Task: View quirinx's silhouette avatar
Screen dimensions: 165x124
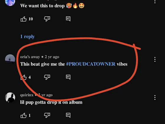Action: [x=10, y=97]
